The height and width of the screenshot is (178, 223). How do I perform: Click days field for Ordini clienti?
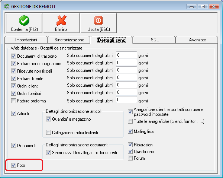click(x=126, y=85)
